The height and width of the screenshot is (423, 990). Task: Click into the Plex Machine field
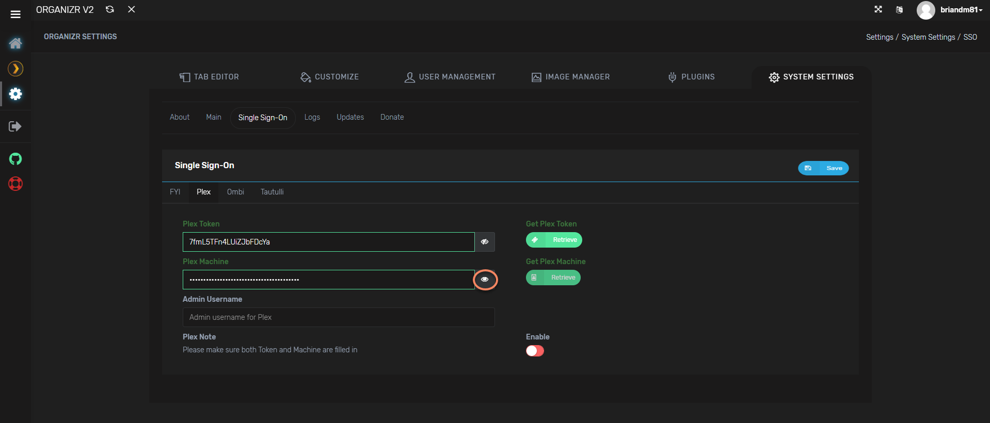tap(329, 280)
